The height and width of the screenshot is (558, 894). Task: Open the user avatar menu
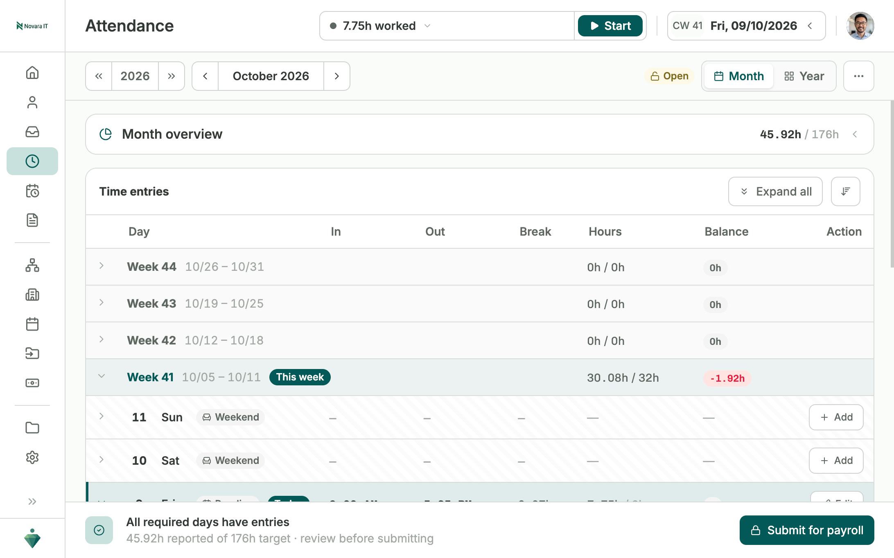point(860,26)
